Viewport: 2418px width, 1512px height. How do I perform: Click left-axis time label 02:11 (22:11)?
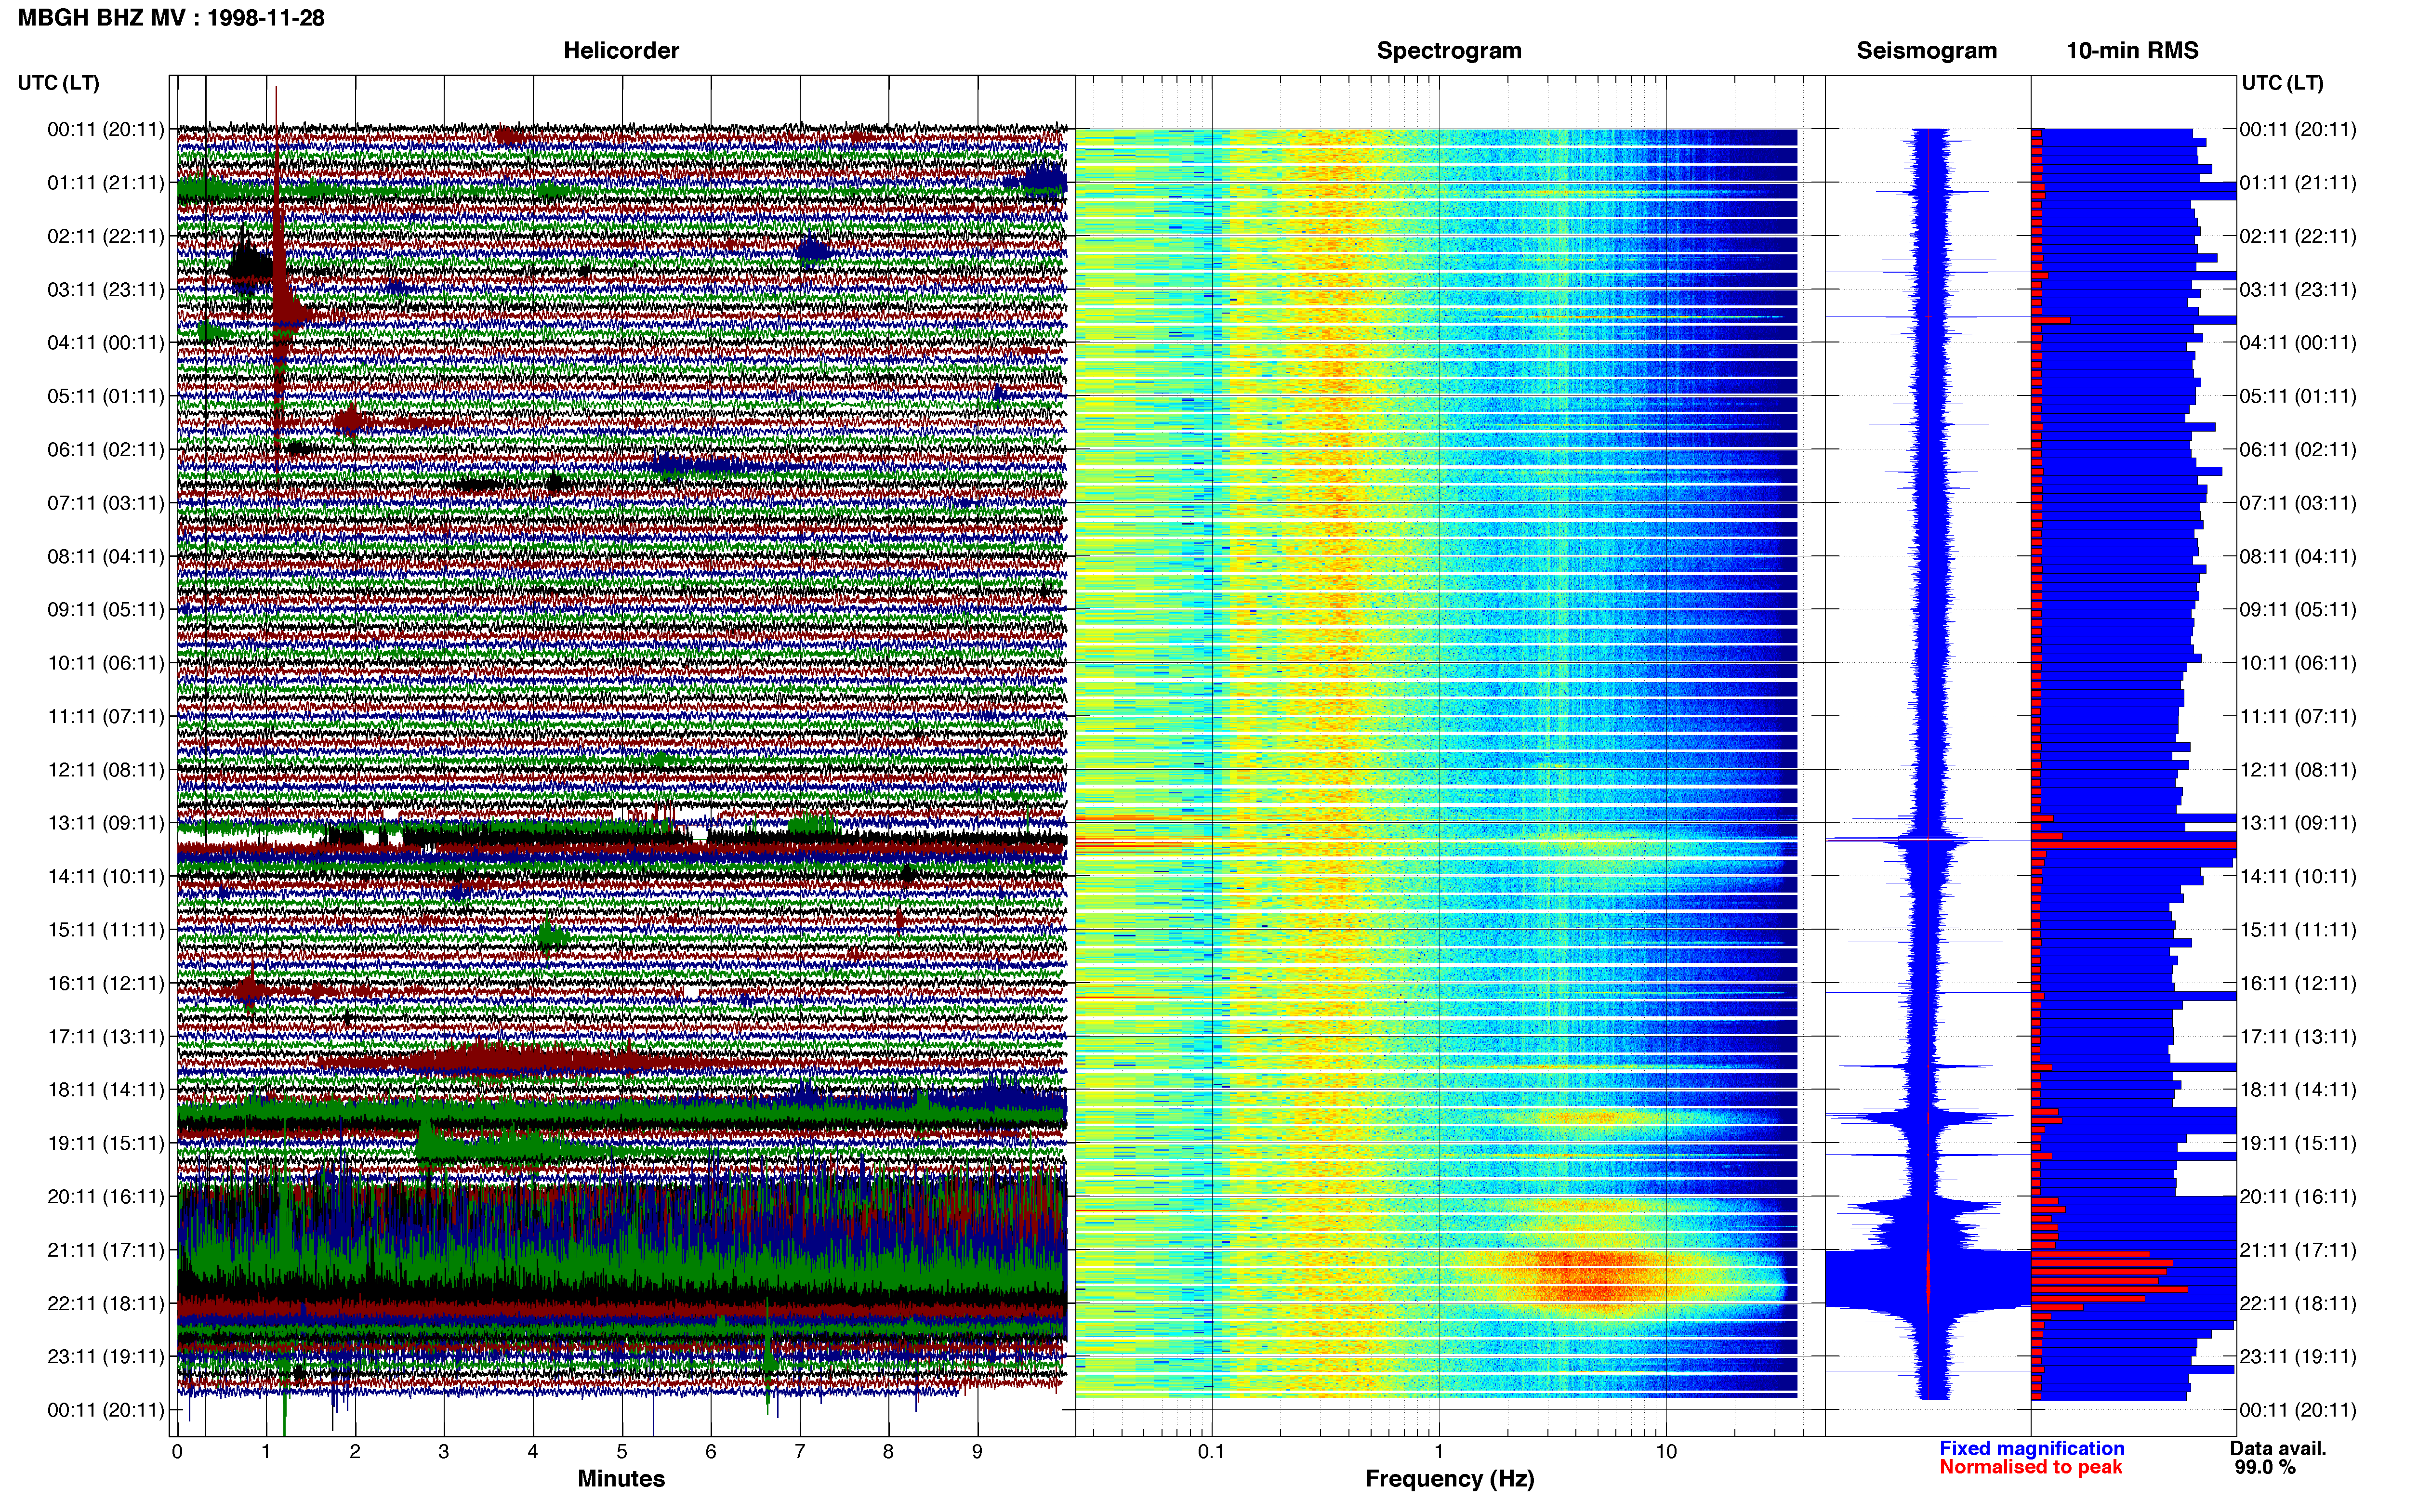(106, 236)
